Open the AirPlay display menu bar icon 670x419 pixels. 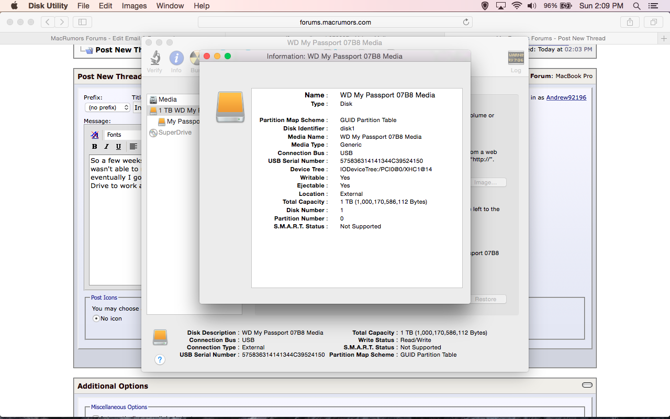(501, 6)
